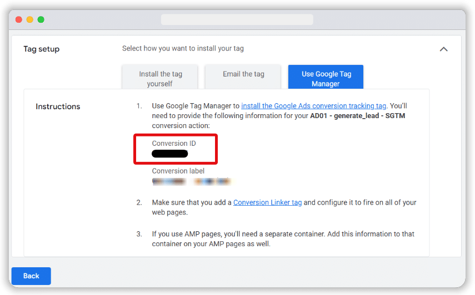Click the AMP pages instruction paragraph
Image resolution: width=475 pixels, height=295 pixels.
tap(283, 239)
